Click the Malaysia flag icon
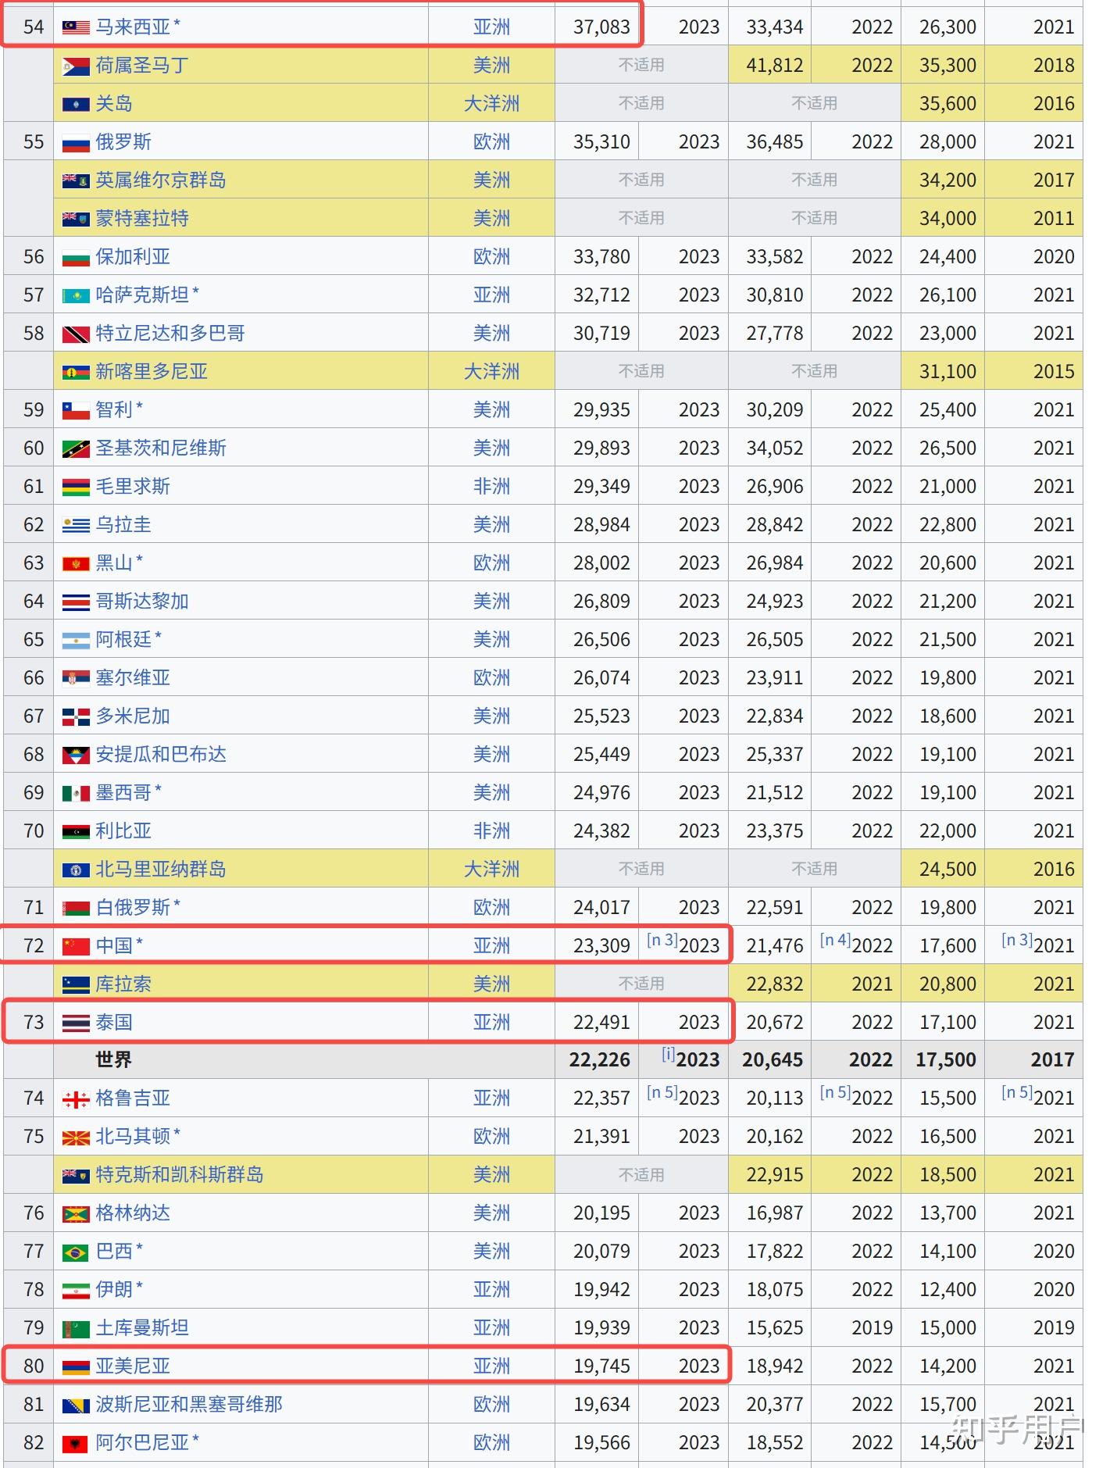The height and width of the screenshot is (1468, 1117). coord(76,27)
